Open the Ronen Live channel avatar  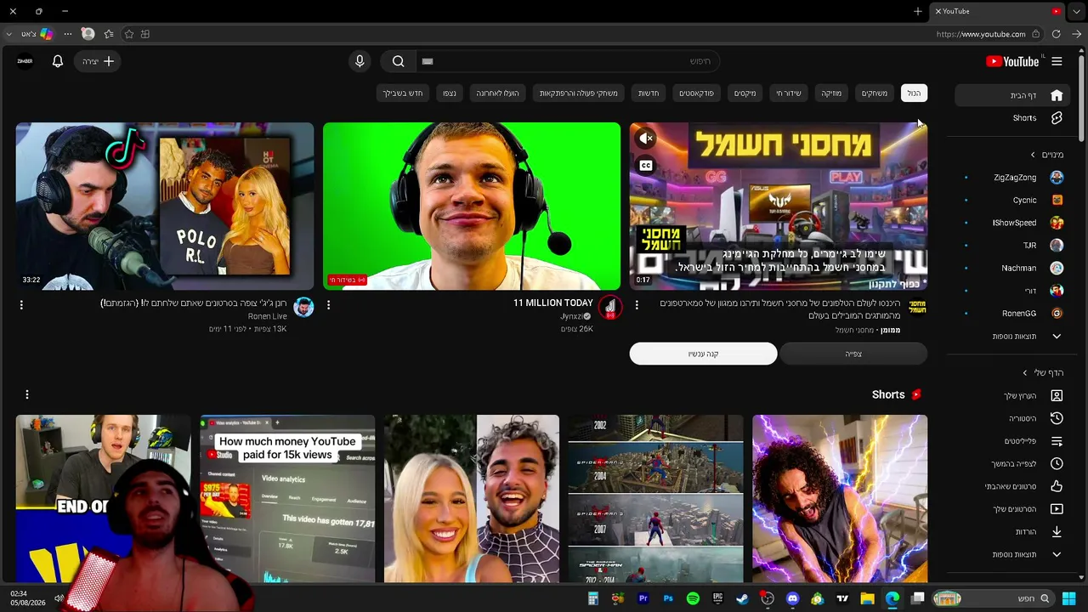(x=303, y=308)
